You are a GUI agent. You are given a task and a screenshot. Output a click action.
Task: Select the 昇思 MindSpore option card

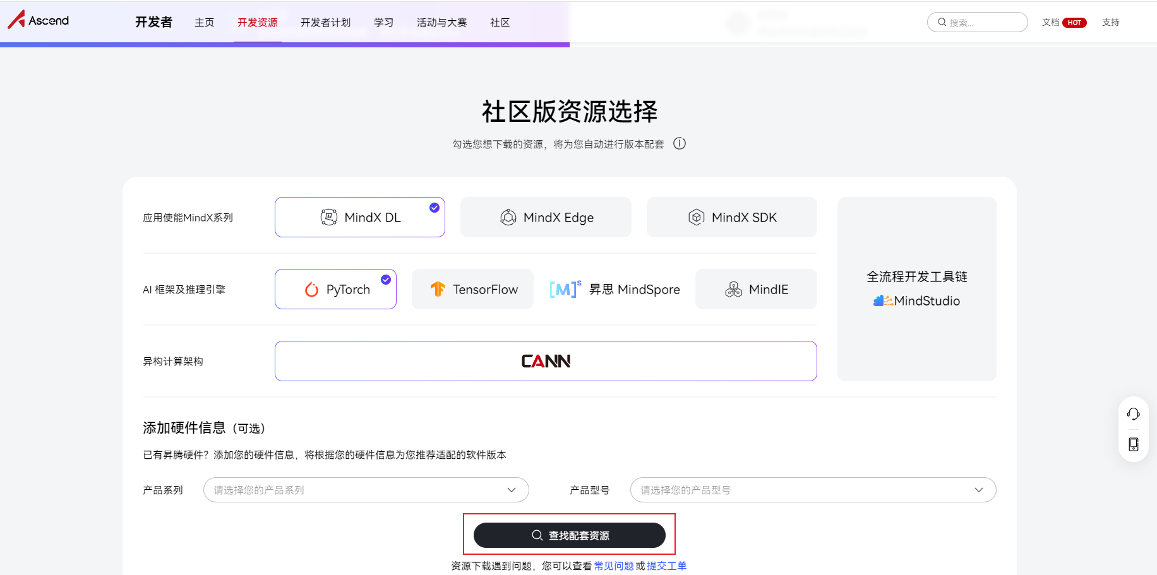pos(614,289)
